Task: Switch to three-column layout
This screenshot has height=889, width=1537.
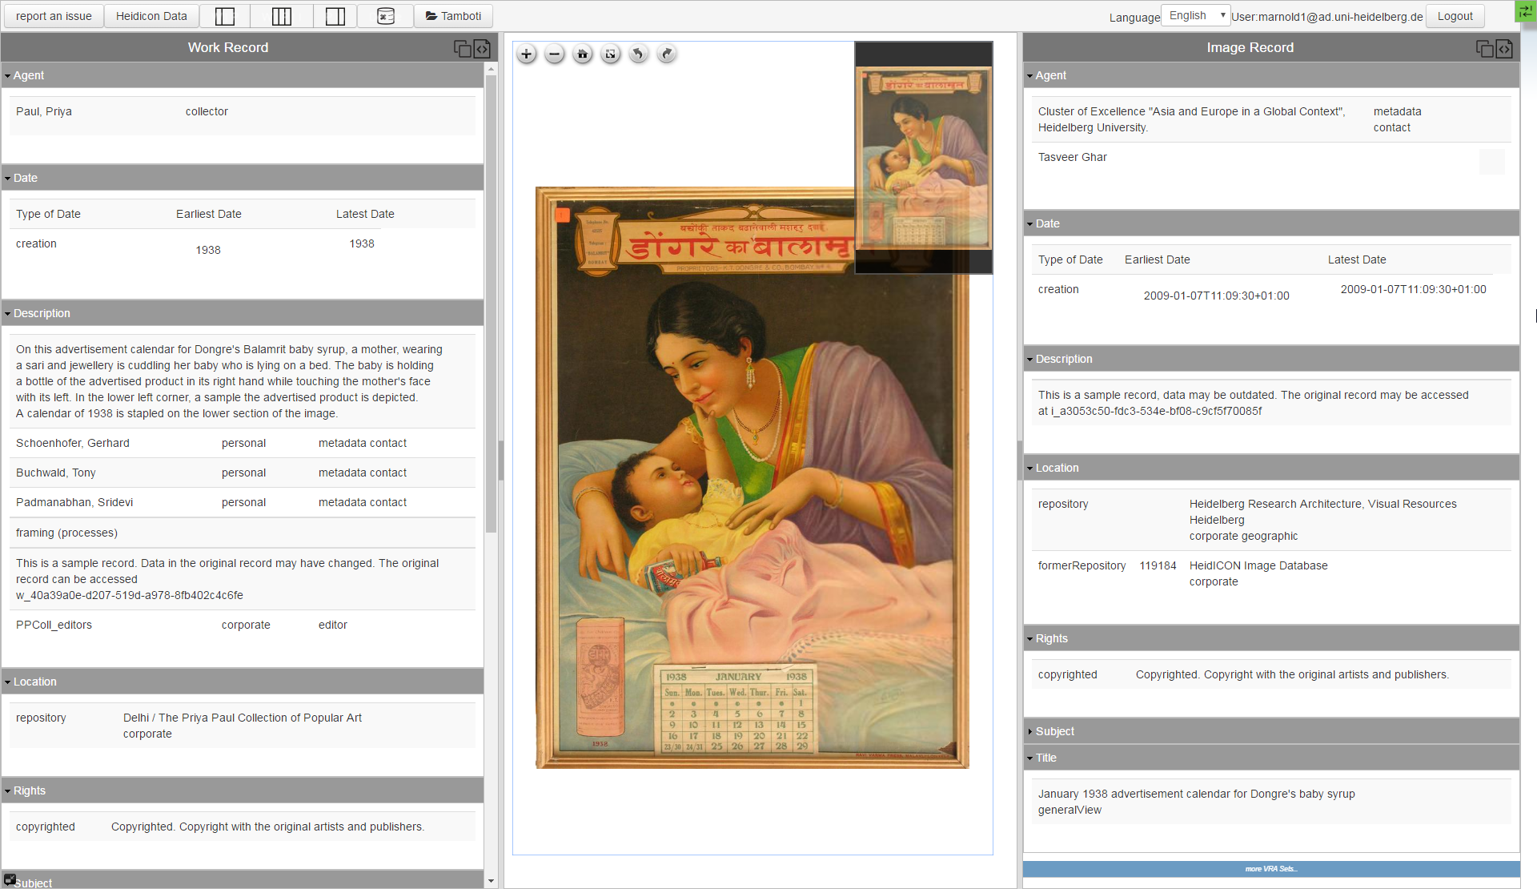Action: pyautogui.click(x=281, y=16)
